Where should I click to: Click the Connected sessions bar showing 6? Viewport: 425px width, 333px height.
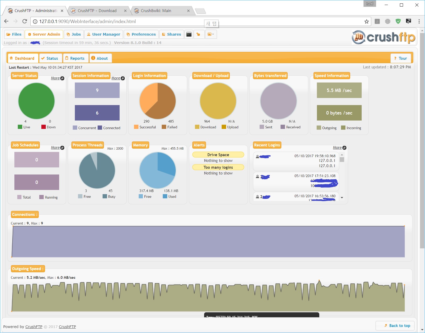coord(97,113)
